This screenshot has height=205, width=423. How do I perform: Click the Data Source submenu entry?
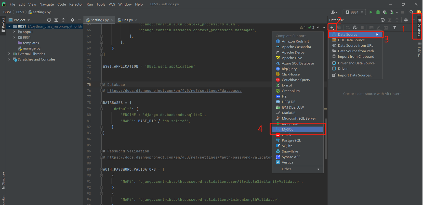tap(355, 34)
